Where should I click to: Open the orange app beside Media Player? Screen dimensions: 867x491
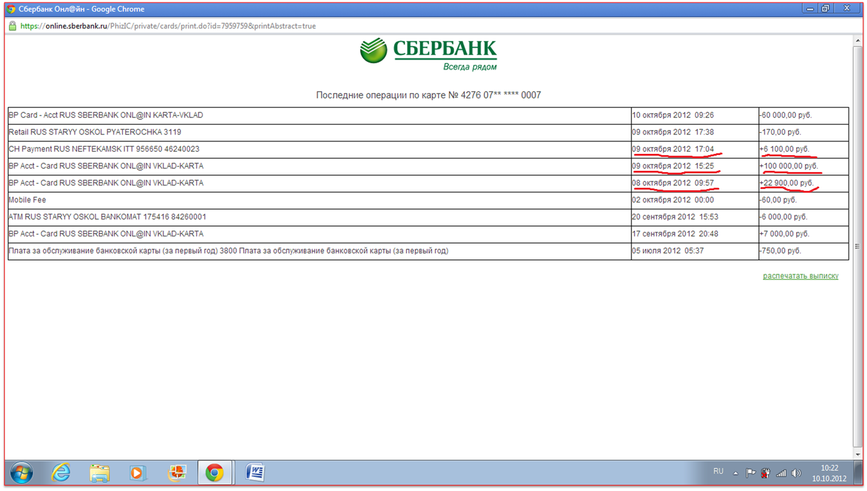tap(177, 472)
